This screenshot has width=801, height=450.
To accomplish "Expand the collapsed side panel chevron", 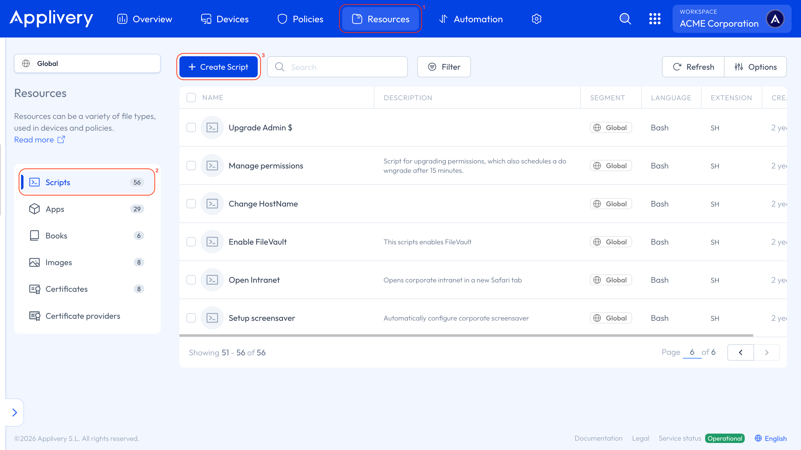I will pos(15,412).
